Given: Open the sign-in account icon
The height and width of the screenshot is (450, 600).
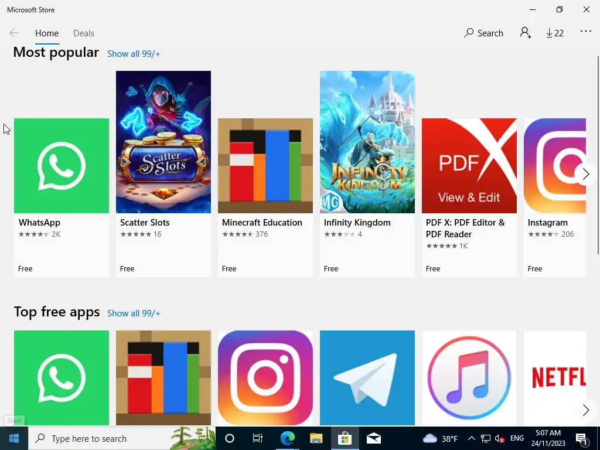Looking at the screenshot, I should point(526,33).
